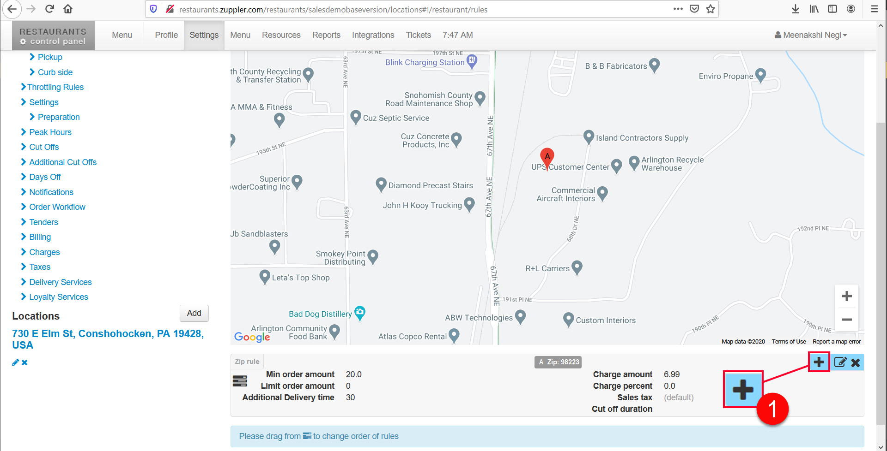Click the Add location button
Screen dimensions: 887x451
[194, 313]
